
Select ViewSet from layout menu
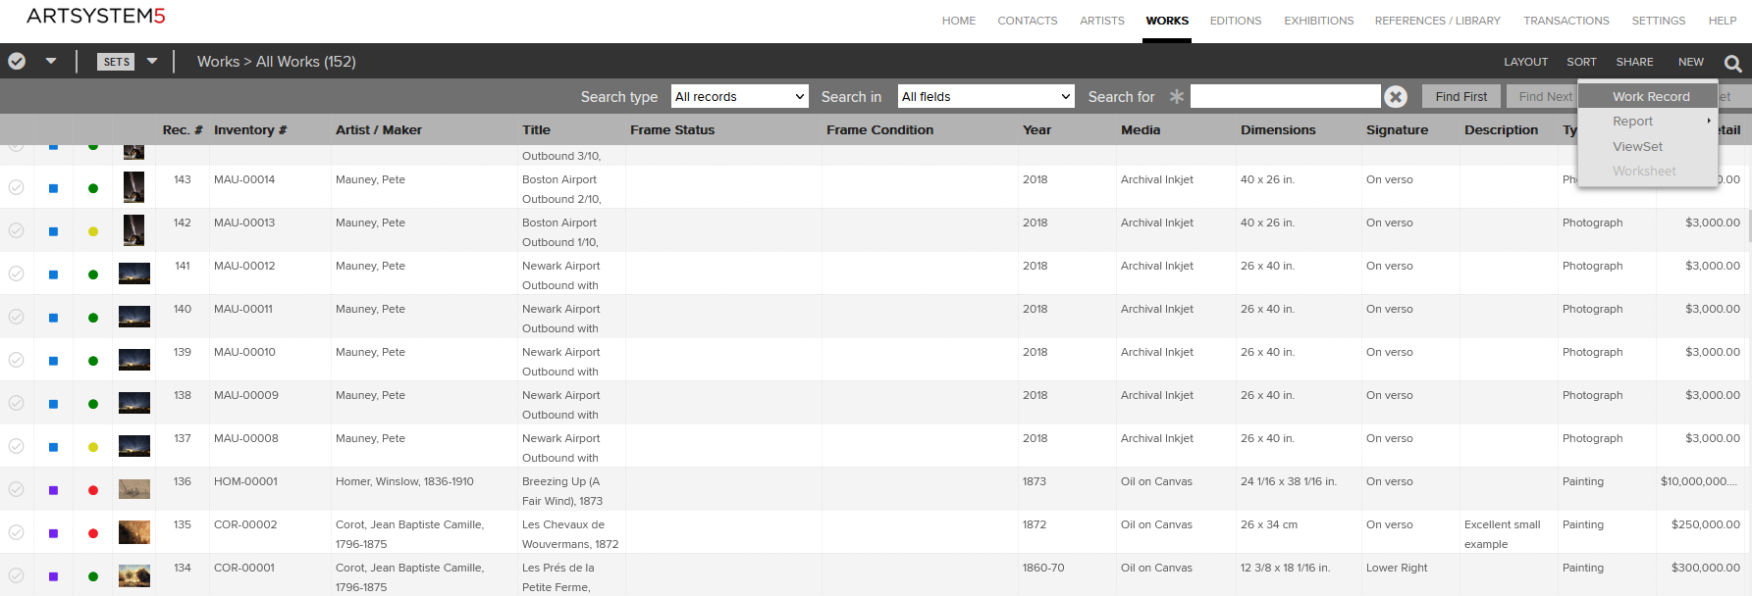pos(1648,146)
